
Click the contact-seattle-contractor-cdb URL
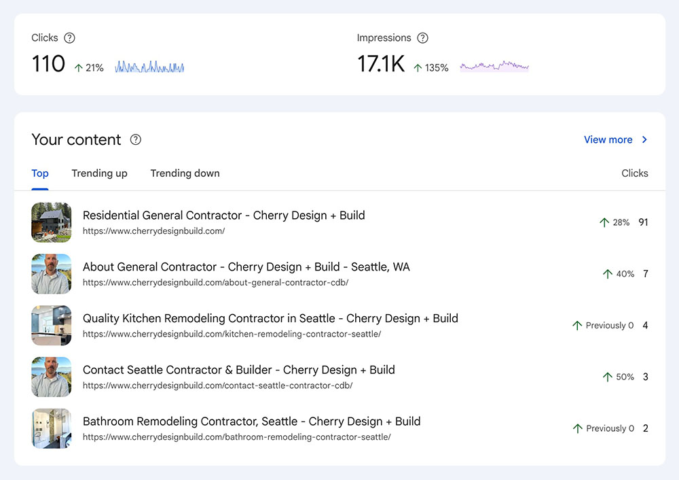tap(218, 386)
